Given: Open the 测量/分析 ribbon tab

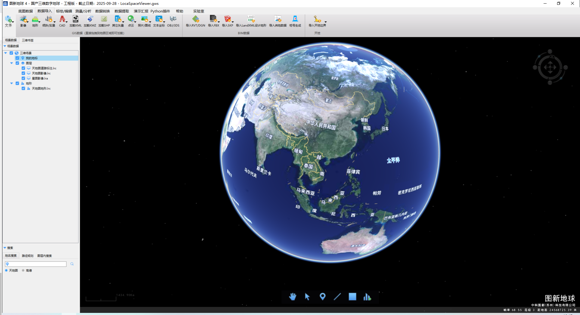Looking at the screenshot, I should (x=83, y=11).
